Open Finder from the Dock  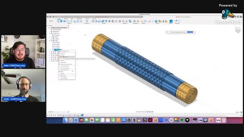point(65,120)
